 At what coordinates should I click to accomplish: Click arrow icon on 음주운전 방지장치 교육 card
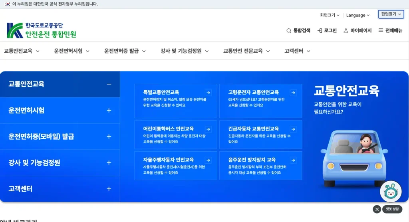point(293,160)
